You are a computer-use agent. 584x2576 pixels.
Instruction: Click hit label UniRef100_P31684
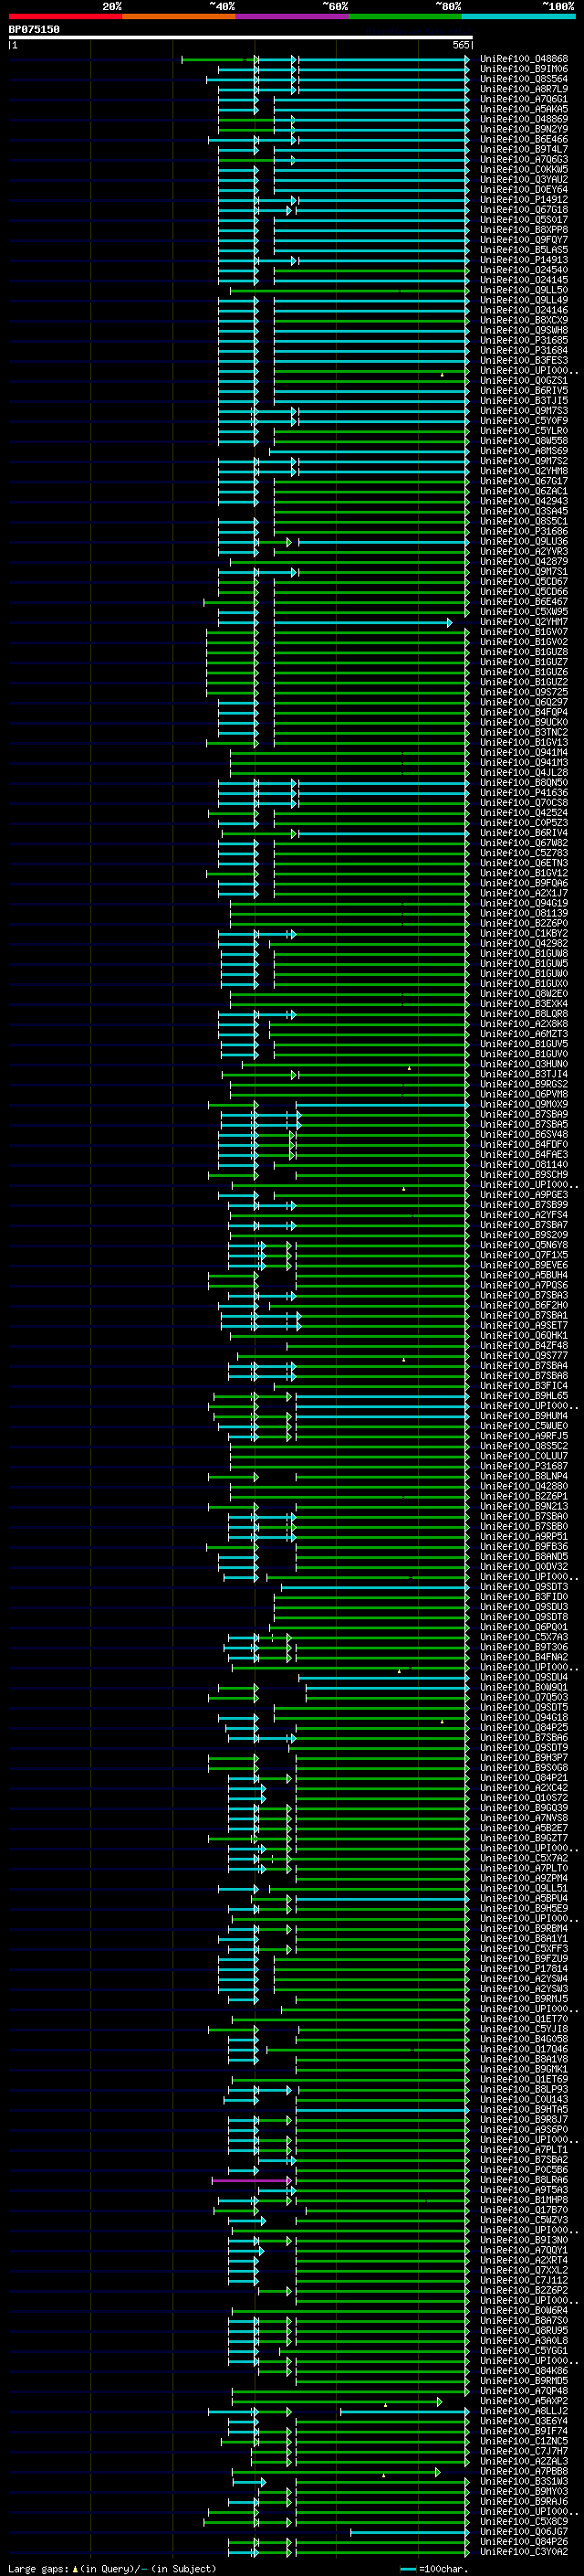pos(524,350)
